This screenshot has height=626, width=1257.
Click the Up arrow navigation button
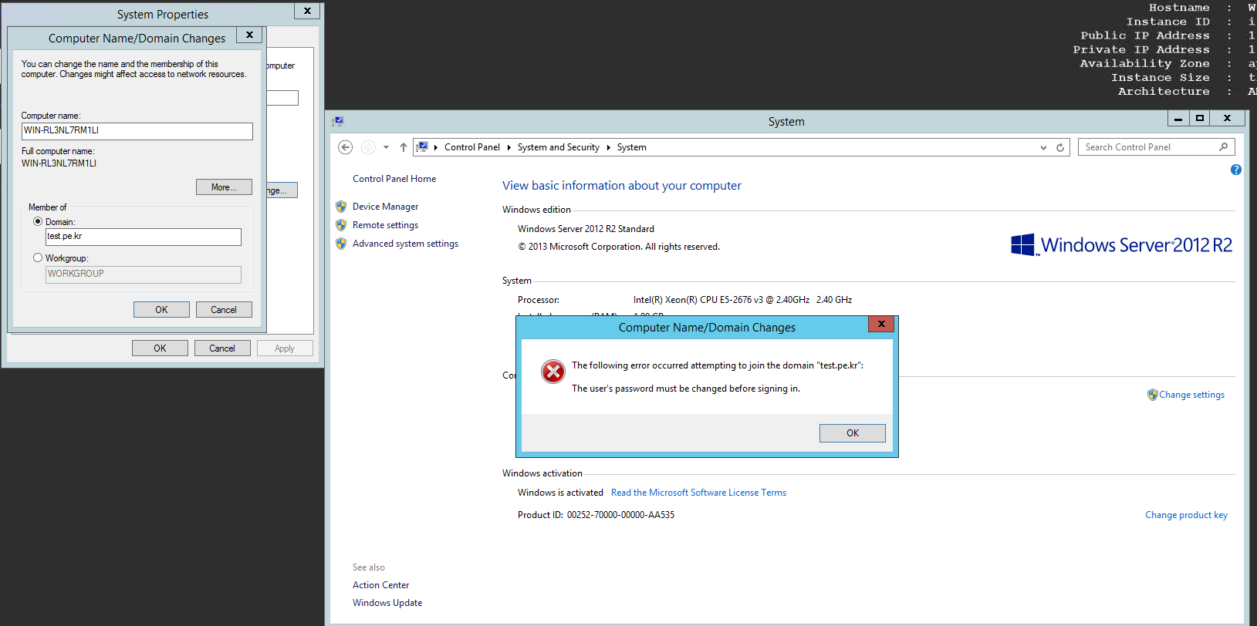tap(403, 147)
